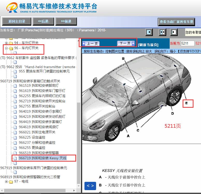
Task: Click the left-arrow panel layout icon
Action: click(174, 32)
